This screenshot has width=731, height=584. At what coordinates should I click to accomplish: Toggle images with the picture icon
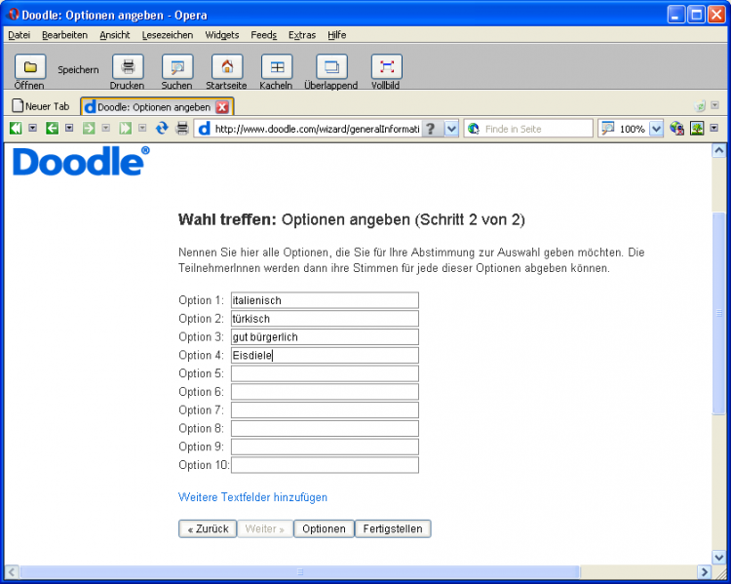(x=697, y=128)
